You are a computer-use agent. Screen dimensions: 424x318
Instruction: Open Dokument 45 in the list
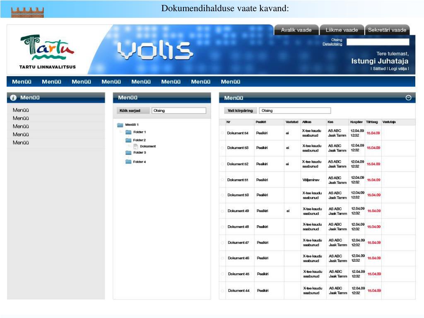tap(238, 274)
